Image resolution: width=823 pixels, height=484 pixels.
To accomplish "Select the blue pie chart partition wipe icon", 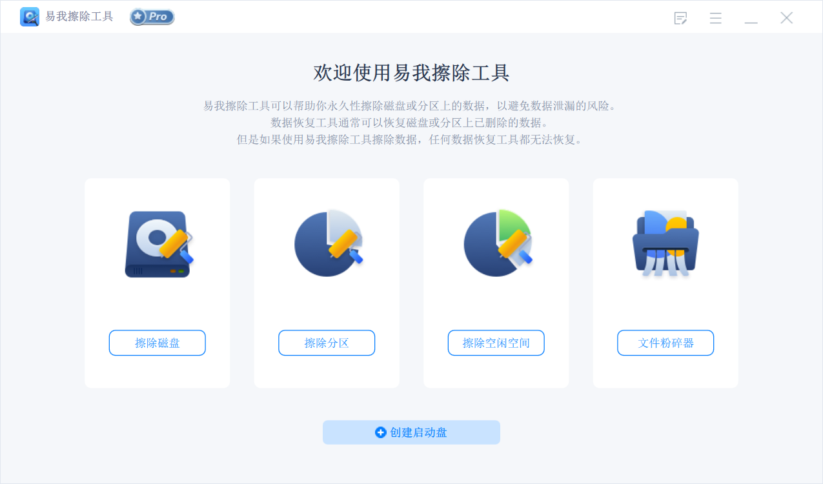I will 329,243.
